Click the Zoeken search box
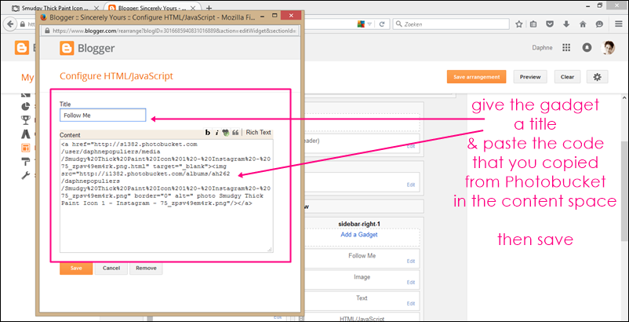 pos(451,24)
